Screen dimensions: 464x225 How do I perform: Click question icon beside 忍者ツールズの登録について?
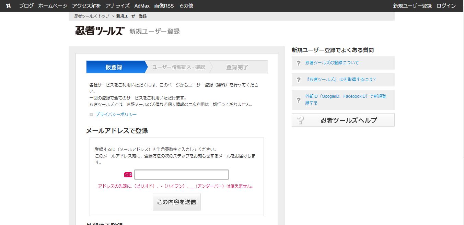pyautogui.click(x=298, y=63)
